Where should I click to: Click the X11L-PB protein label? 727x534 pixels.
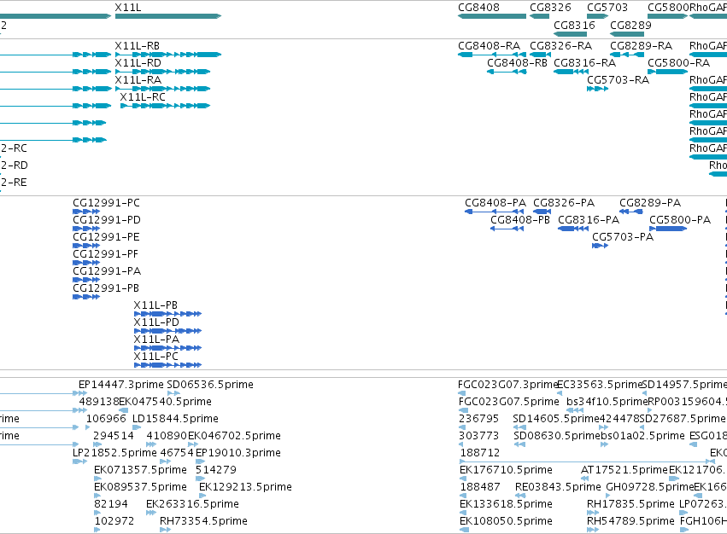tap(155, 305)
